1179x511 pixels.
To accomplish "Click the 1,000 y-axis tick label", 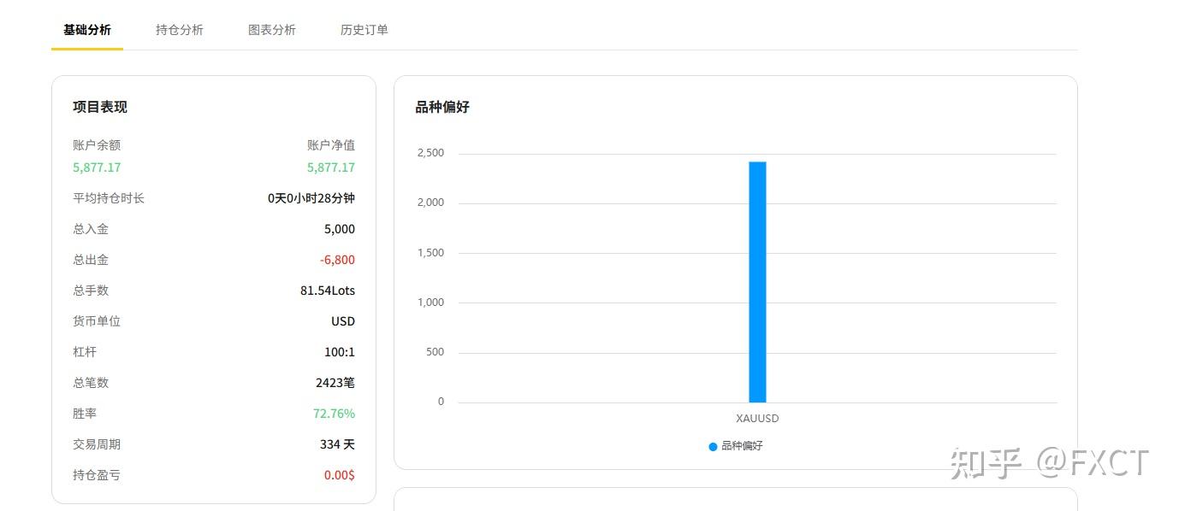I will (x=430, y=302).
